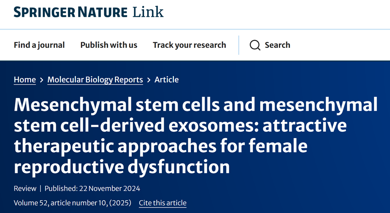Viewport: 390px width, 213px height.
Task: Open the Springer Nature Link logo homepage
Action: pos(89,12)
